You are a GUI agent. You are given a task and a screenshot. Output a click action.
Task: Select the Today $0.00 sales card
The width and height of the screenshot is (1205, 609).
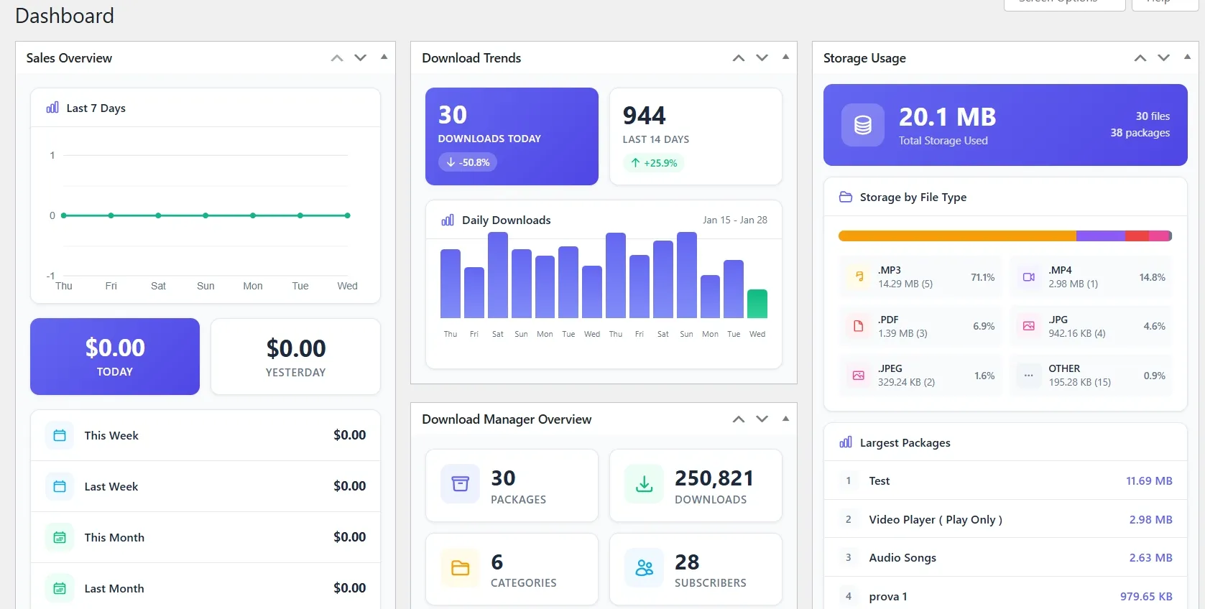[x=115, y=356]
